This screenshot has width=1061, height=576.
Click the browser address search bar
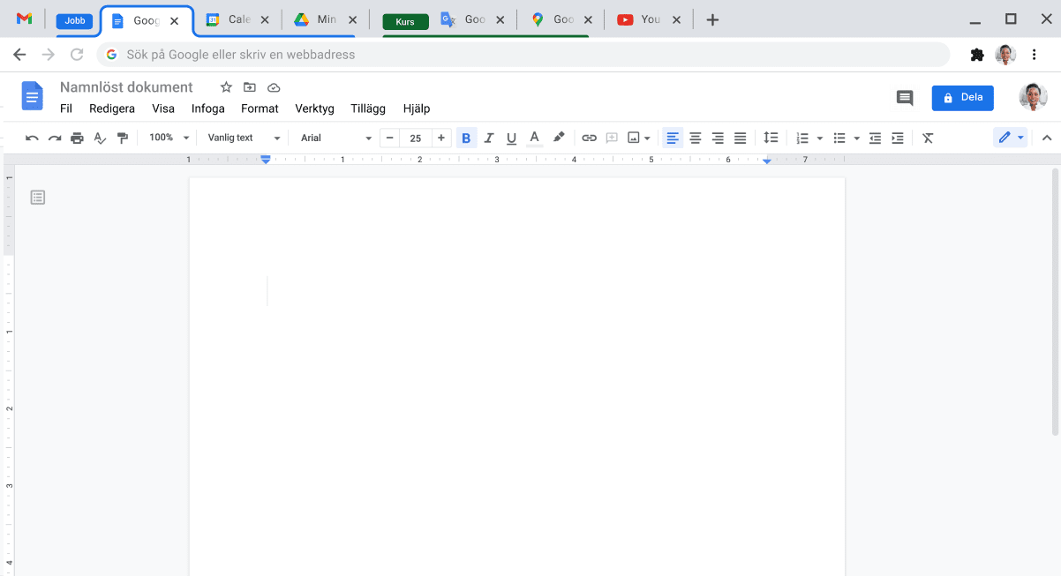pyautogui.click(x=521, y=55)
